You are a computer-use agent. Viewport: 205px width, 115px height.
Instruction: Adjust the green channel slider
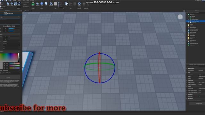tap(14, 65)
